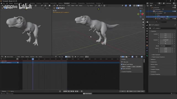Toggle perspective/orthographic grid icon
177x99 pixels.
pyautogui.click(x=143, y=28)
